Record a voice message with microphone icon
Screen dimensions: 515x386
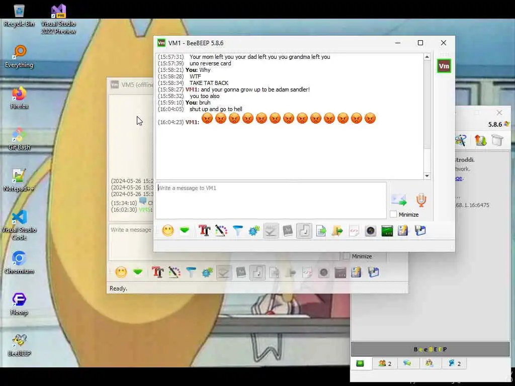[x=421, y=200]
